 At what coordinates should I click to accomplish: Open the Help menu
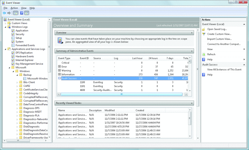[32, 8]
